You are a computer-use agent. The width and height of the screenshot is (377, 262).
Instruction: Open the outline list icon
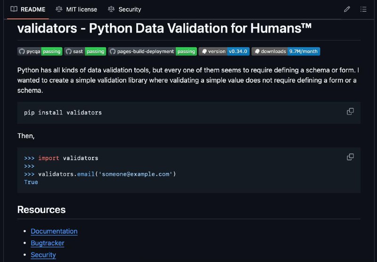point(363,9)
